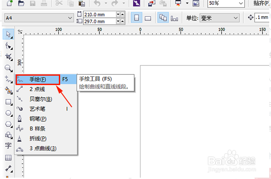Click the 297.0 mm height field
Viewport: 271px width, 179px height.
pos(99,21)
